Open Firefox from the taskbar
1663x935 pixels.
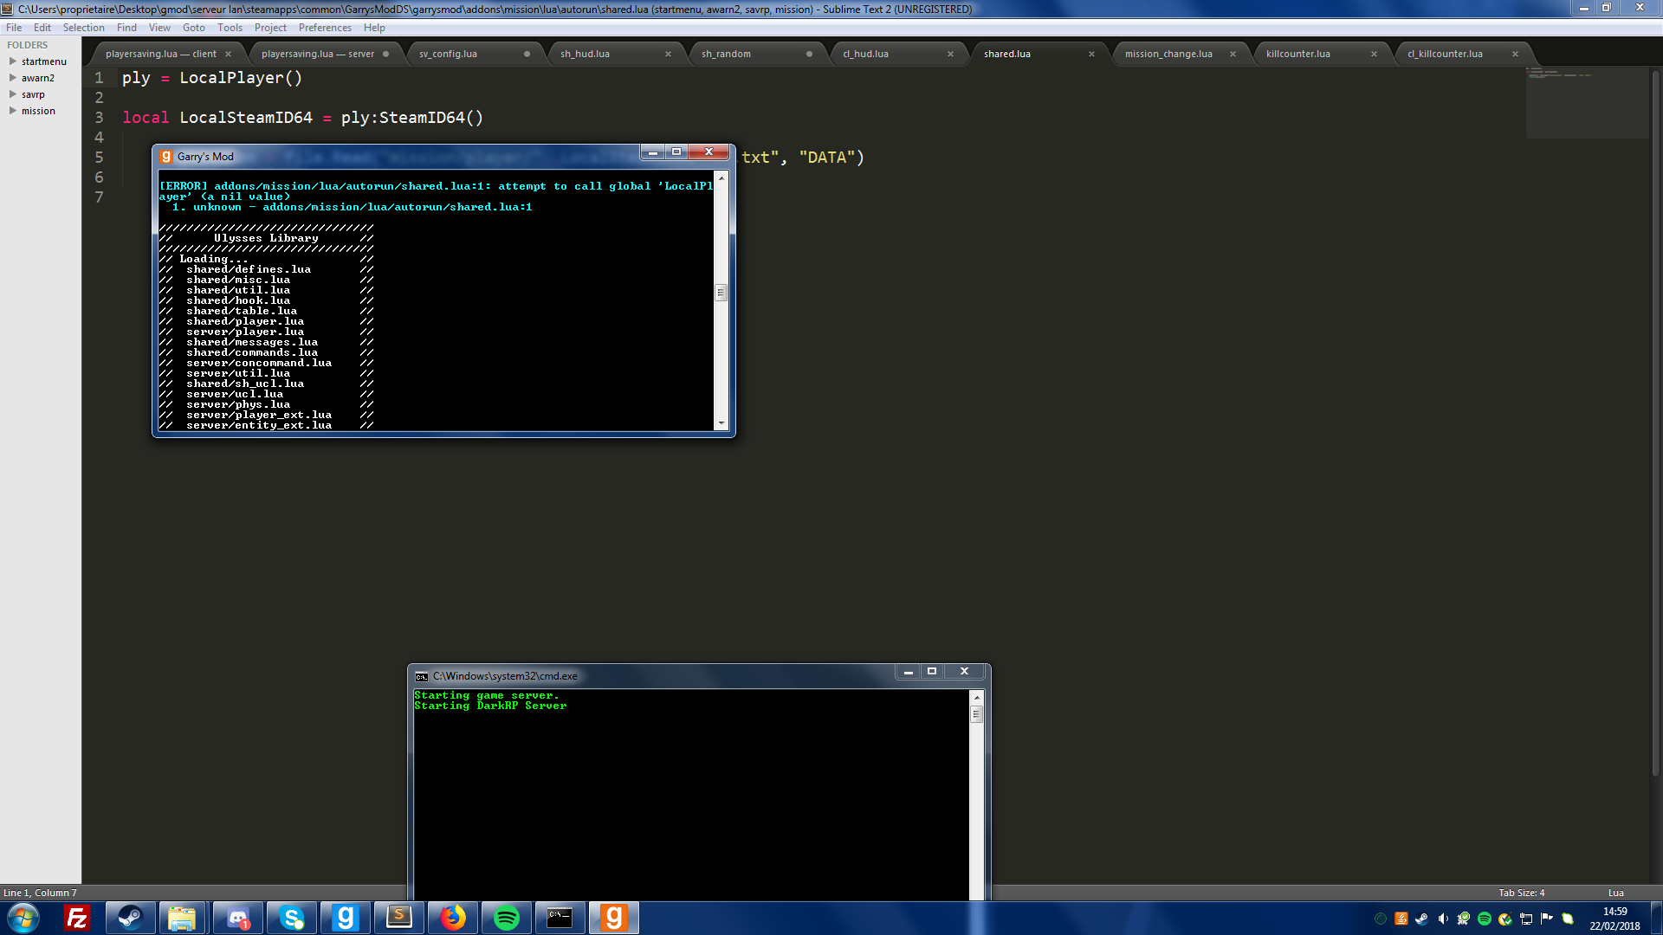[452, 918]
